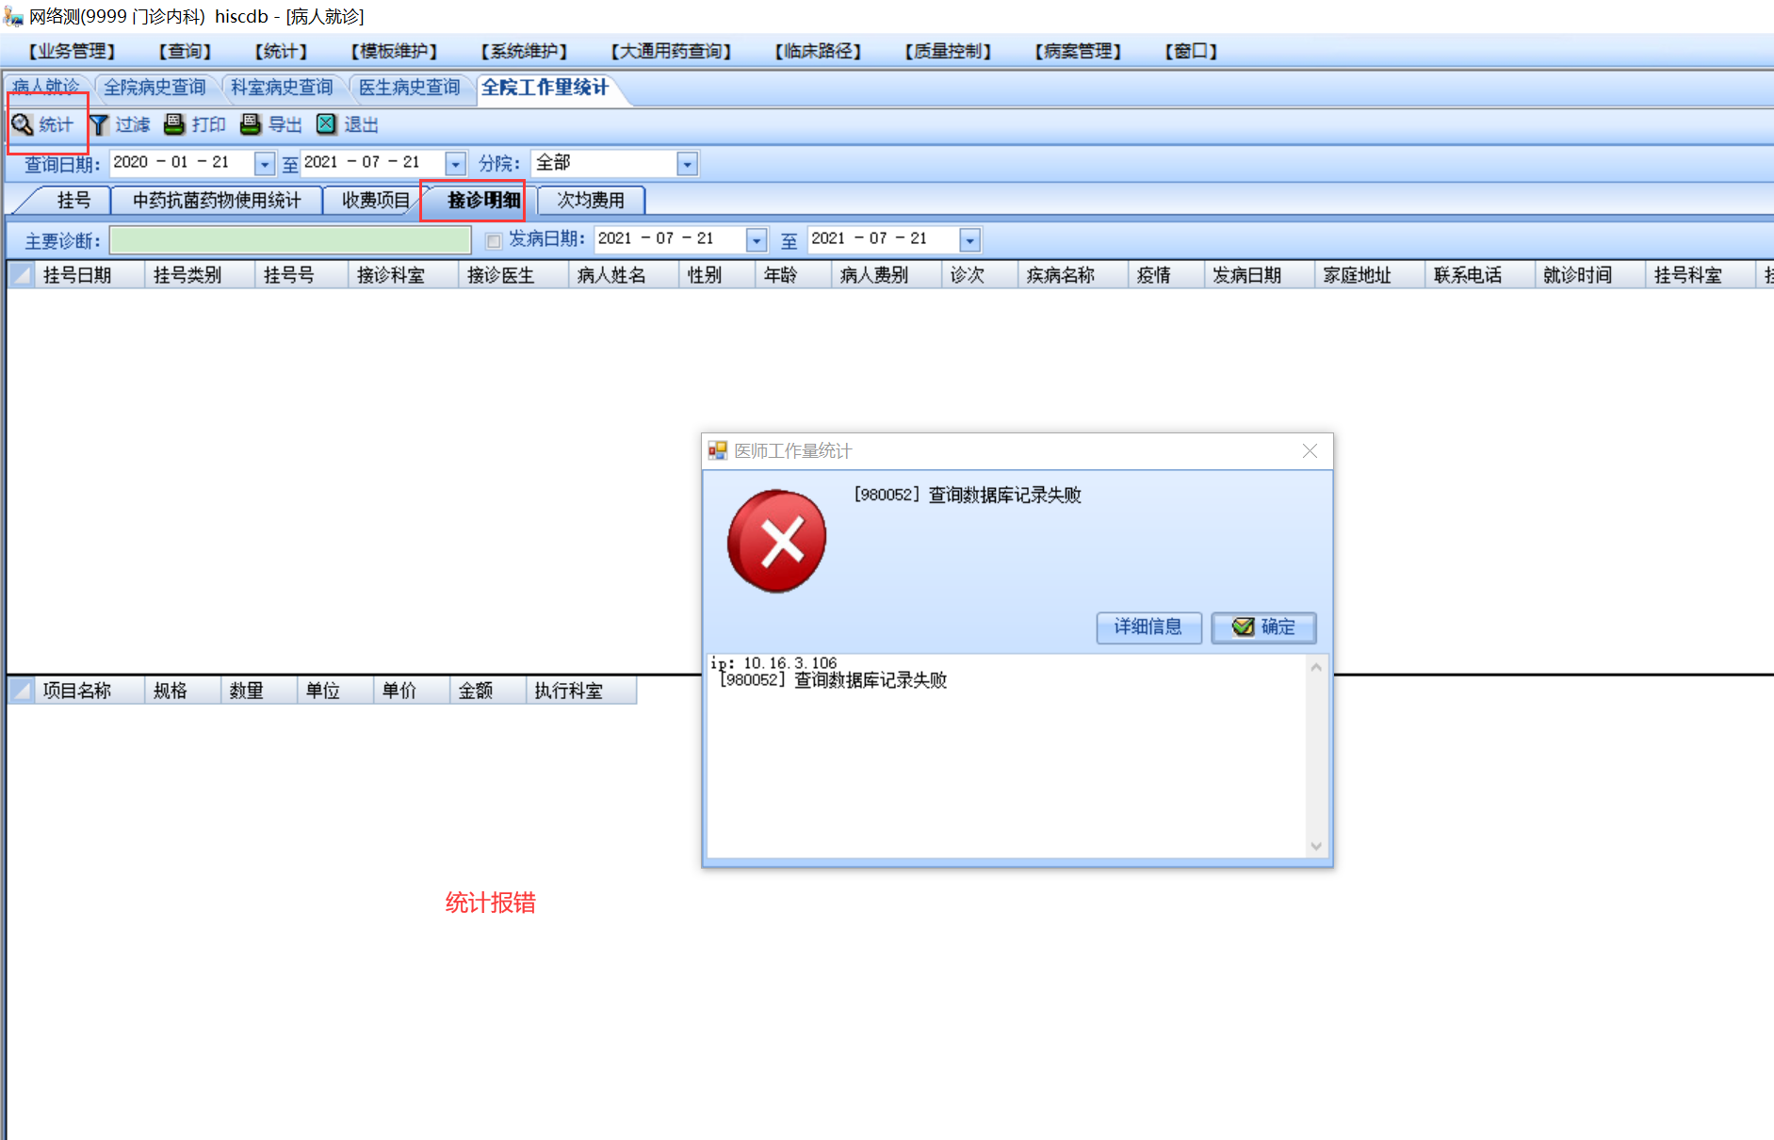Viewport: 1774px width, 1140px height.
Task: Switch to the 医生病史查询 tab
Action: coord(410,88)
